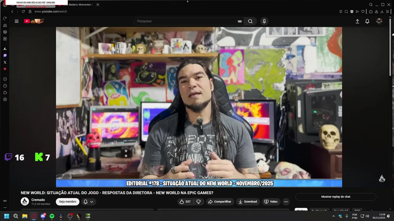Screen dimensions: 394x221
Task: Open the Windows Start menu
Action: click(6, 216)
